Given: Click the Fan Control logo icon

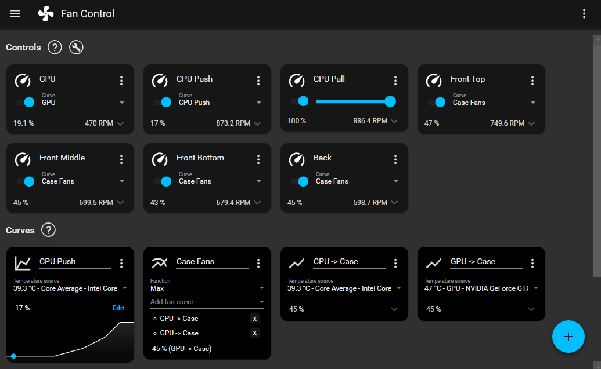Looking at the screenshot, I should 46,13.
